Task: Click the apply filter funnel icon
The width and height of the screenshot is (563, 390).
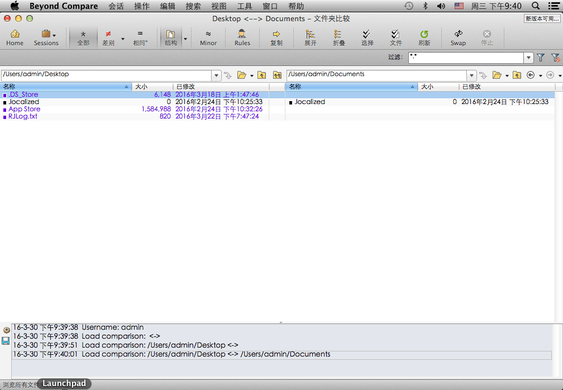Action: click(x=541, y=58)
